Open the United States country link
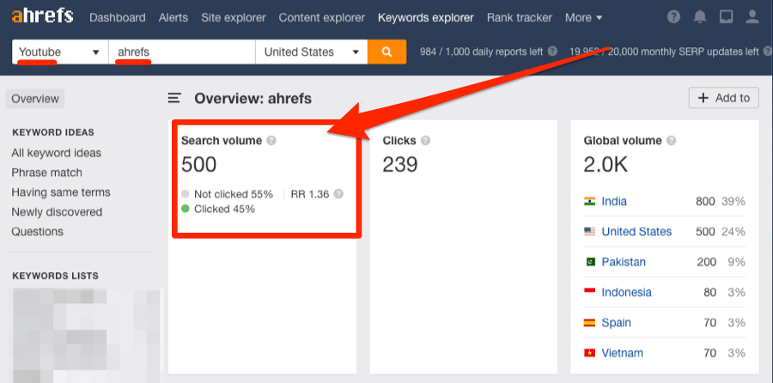Screen dimensions: 773x383 click(x=636, y=231)
